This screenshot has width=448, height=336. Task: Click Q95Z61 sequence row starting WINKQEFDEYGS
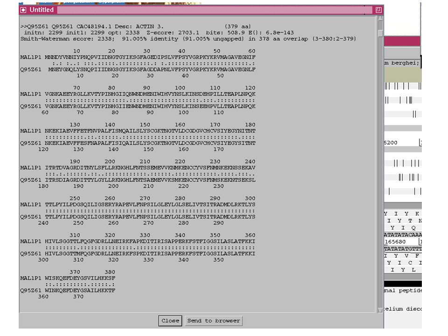pyautogui.click(x=68, y=291)
